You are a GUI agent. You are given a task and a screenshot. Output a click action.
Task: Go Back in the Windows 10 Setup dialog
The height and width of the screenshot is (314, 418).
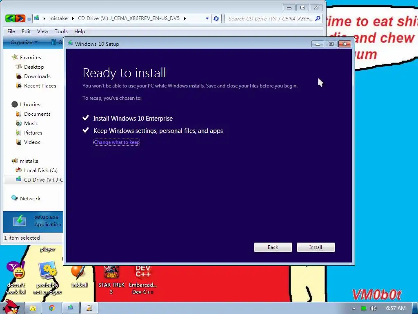coord(273,247)
